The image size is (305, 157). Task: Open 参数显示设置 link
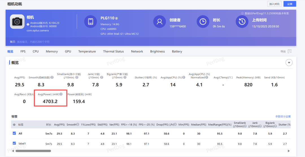click(283, 116)
